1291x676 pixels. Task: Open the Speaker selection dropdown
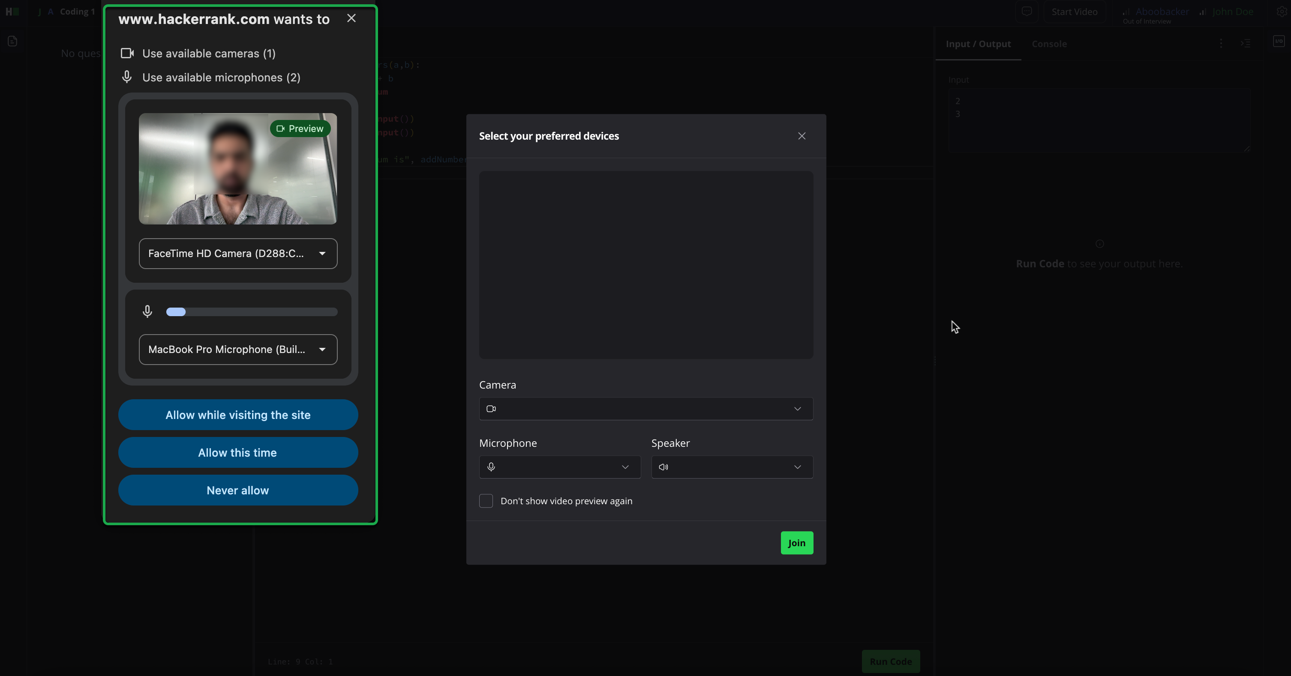click(732, 467)
